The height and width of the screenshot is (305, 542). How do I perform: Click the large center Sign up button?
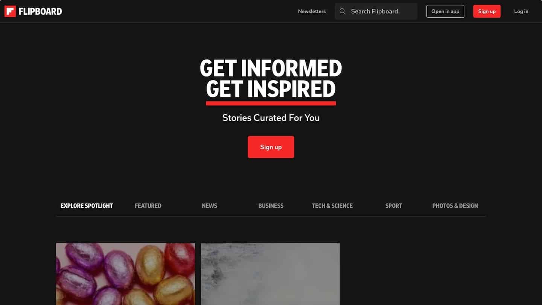tap(271, 147)
